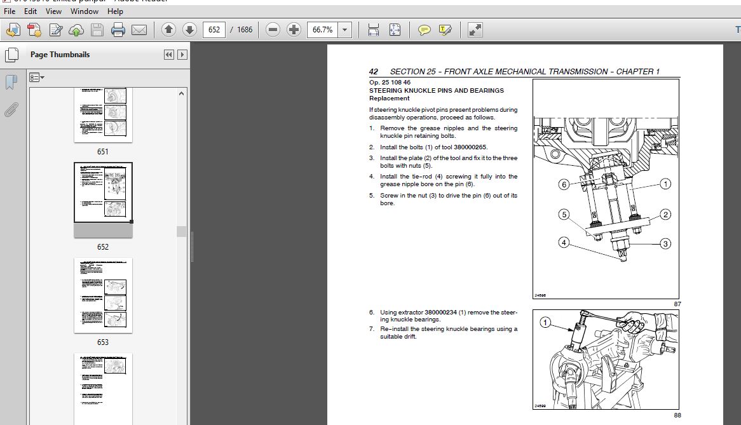
Task: Click figure 88 extractor illustration
Action: coord(606,360)
